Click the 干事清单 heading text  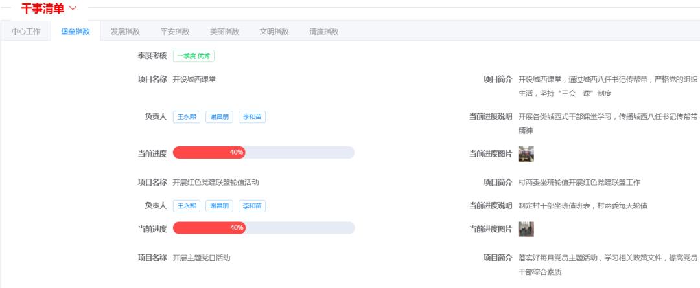(43, 8)
